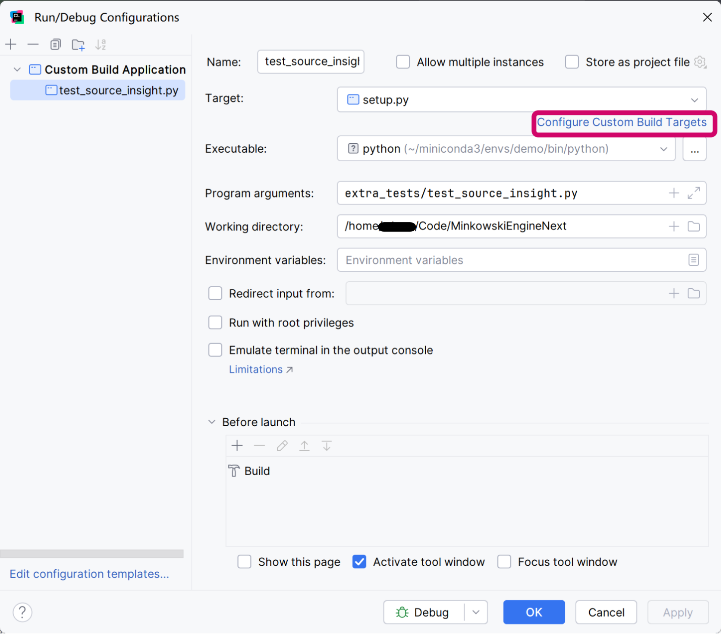Viewport: 723px width, 637px height.
Task: Click the Sort Configurations alphabetically icon
Action: (x=101, y=44)
